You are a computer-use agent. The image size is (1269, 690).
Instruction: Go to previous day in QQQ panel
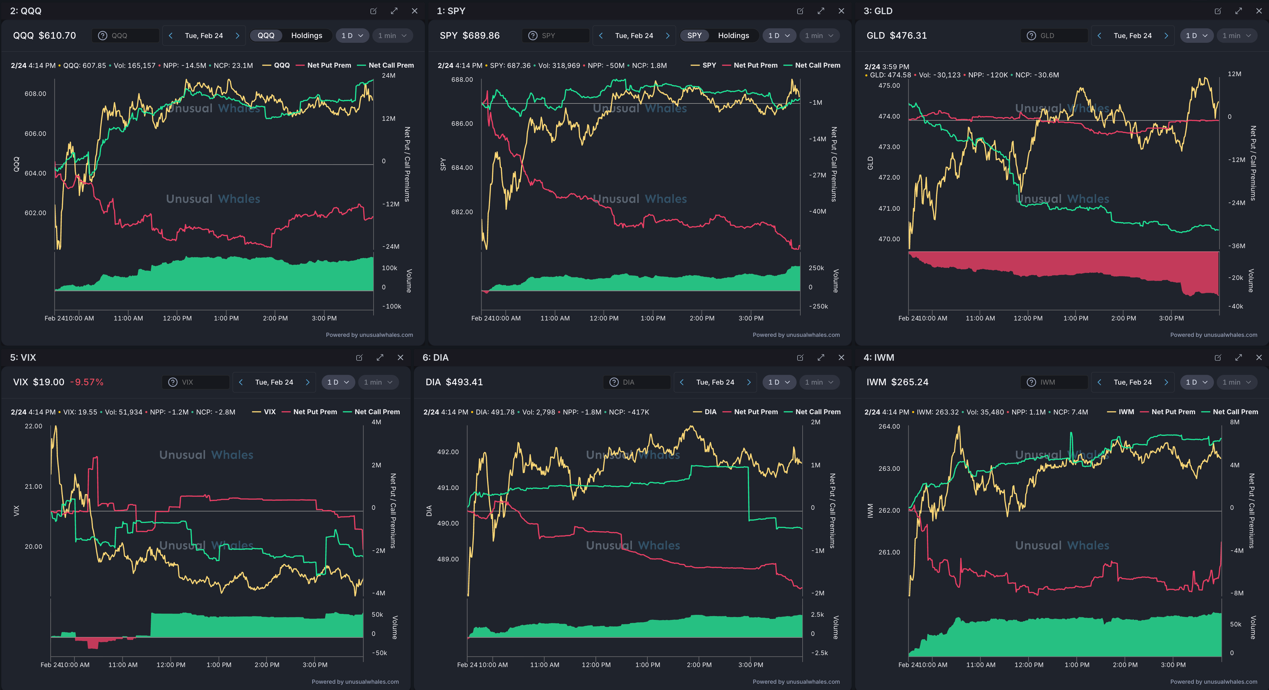click(171, 36)
